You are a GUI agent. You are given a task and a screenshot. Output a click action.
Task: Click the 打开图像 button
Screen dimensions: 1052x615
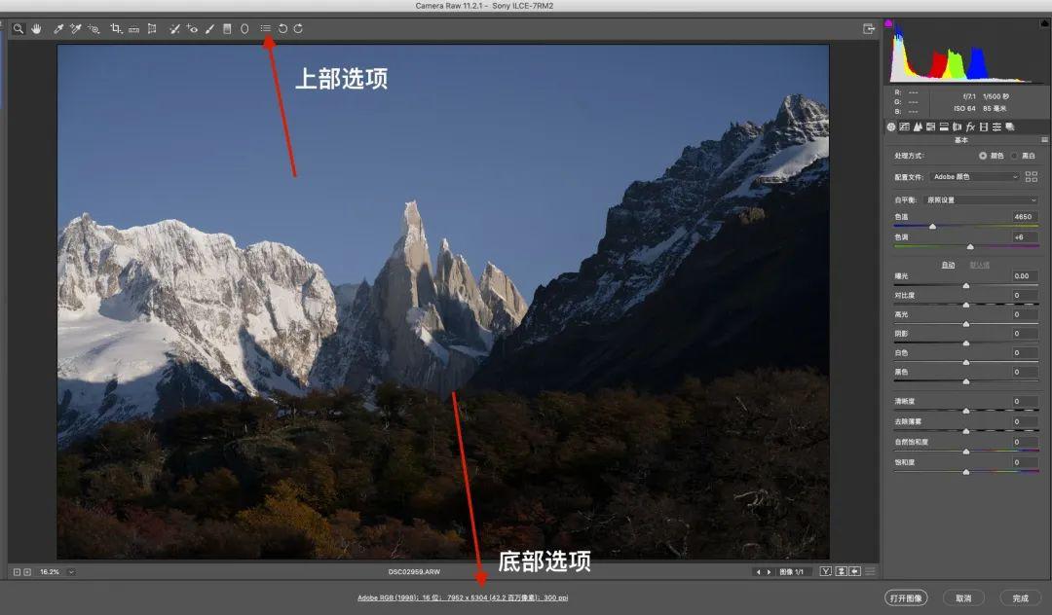click(x=908, y=597)
